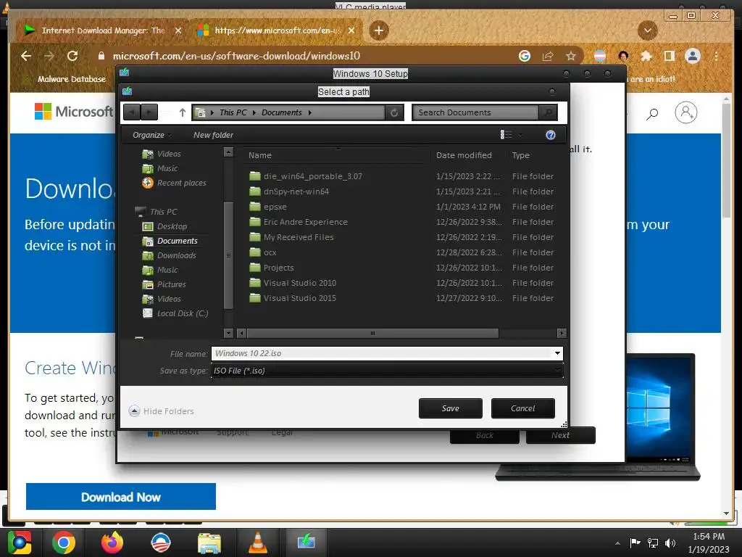Cancel the Select a path dialog
The height and width of the screenshot is (557, 742).
[x=522, y=408]
